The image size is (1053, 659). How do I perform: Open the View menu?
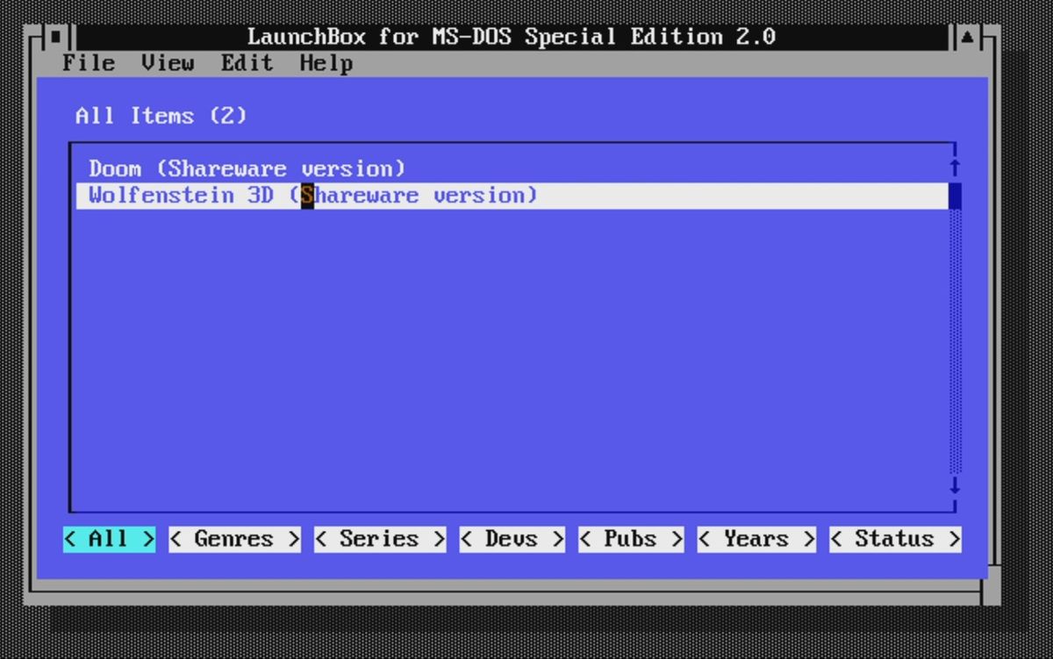click(x=168, y=63)
